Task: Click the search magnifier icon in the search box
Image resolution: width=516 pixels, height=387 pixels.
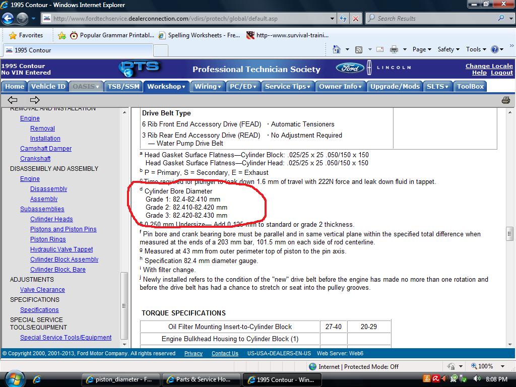Action: pyautogui.click(x=501, y=18)
